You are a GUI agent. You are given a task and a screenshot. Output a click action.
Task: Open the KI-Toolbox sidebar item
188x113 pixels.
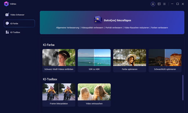pos(19,32)
